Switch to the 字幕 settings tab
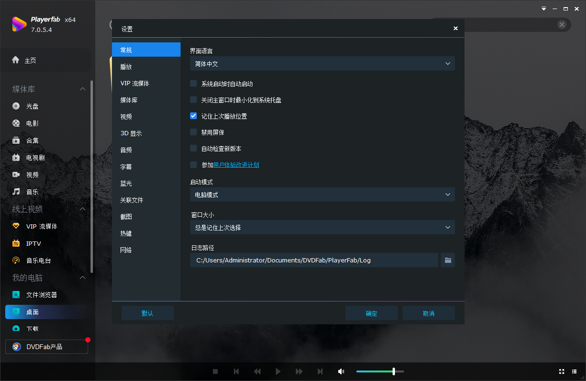This screenshot has width=586, height=381. (126, 166)
